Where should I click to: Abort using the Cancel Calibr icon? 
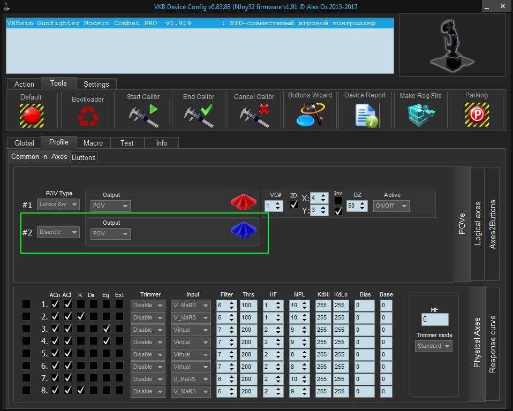pos(254,116)
